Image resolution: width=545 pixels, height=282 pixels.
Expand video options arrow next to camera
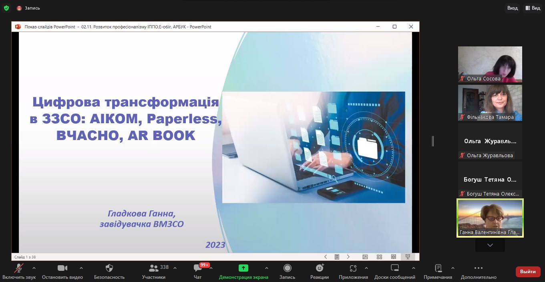[81, 268]
